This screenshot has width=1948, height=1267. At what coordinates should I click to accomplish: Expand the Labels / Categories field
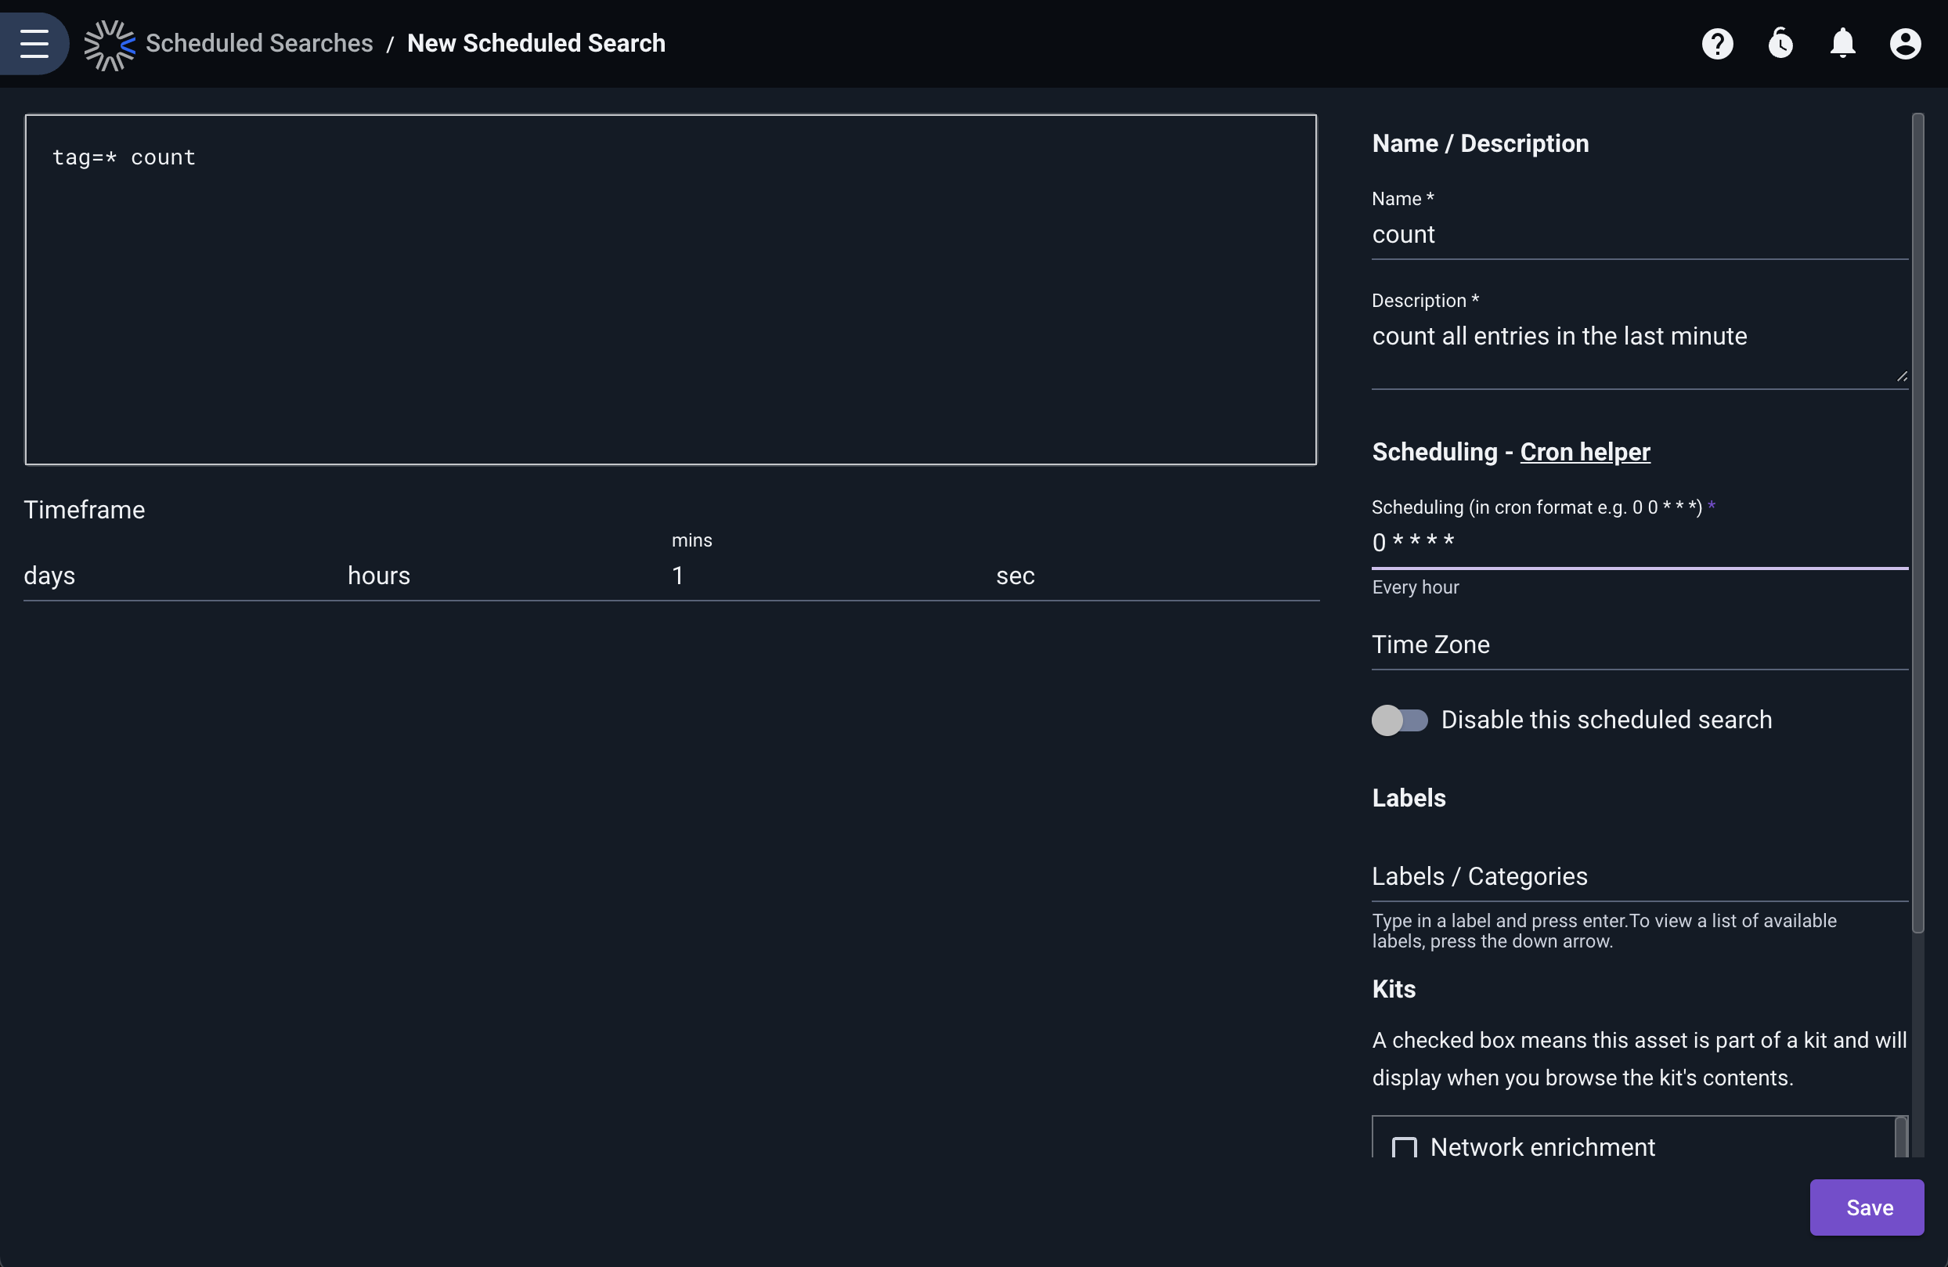1640,876
